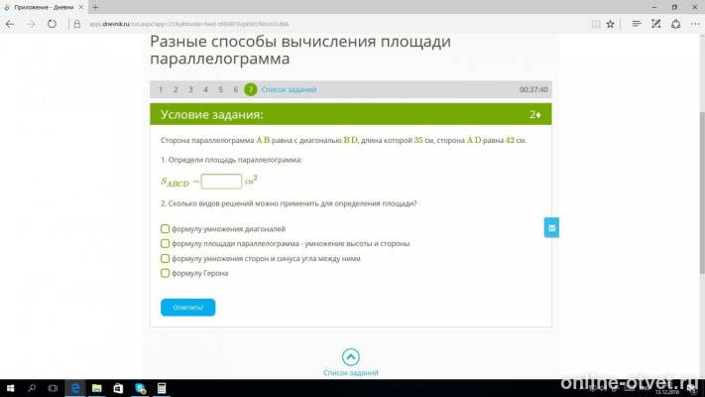705x397 pixels.
Task: Open the Hub icon in the browser toolbar
Action: tap(637, 24)
